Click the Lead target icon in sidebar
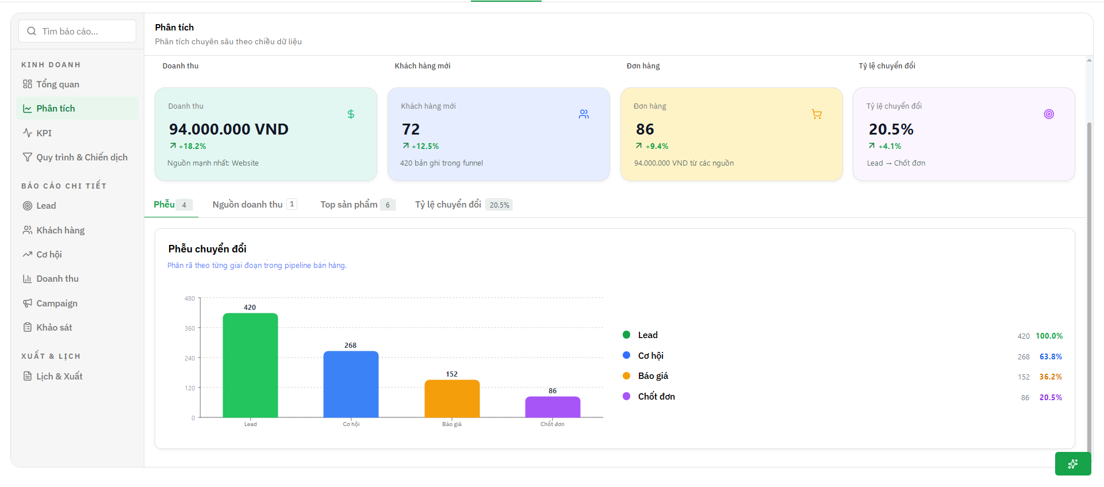1104x487 pixels. [x=28, y=206]
